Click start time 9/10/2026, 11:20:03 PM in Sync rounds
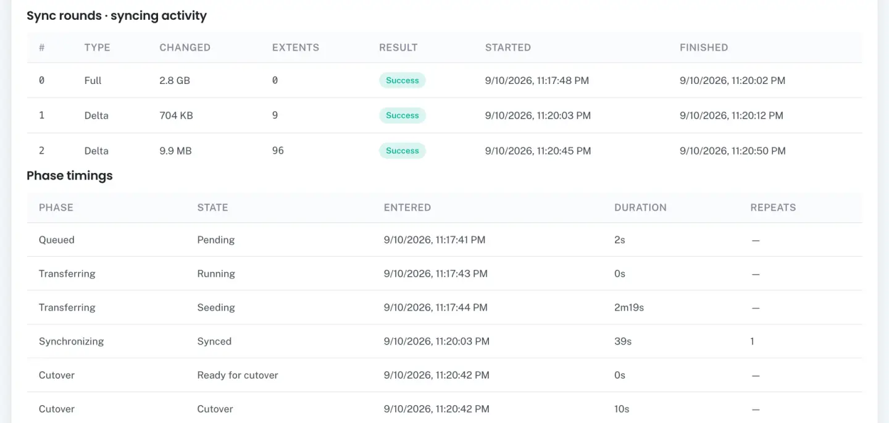The height and width of the screenshot is (423, 889). pos(538,115)
